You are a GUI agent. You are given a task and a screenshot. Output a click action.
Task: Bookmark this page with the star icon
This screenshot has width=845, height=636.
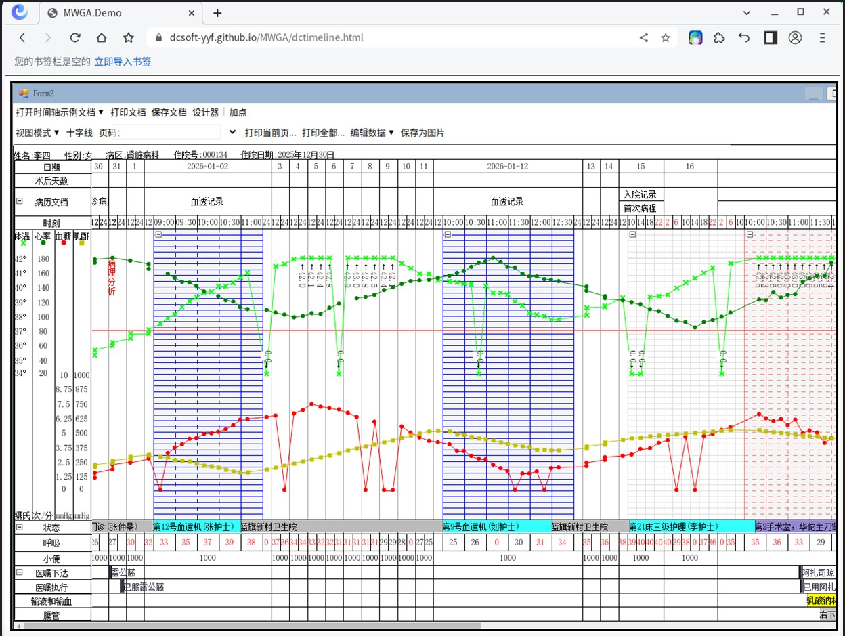128,38
